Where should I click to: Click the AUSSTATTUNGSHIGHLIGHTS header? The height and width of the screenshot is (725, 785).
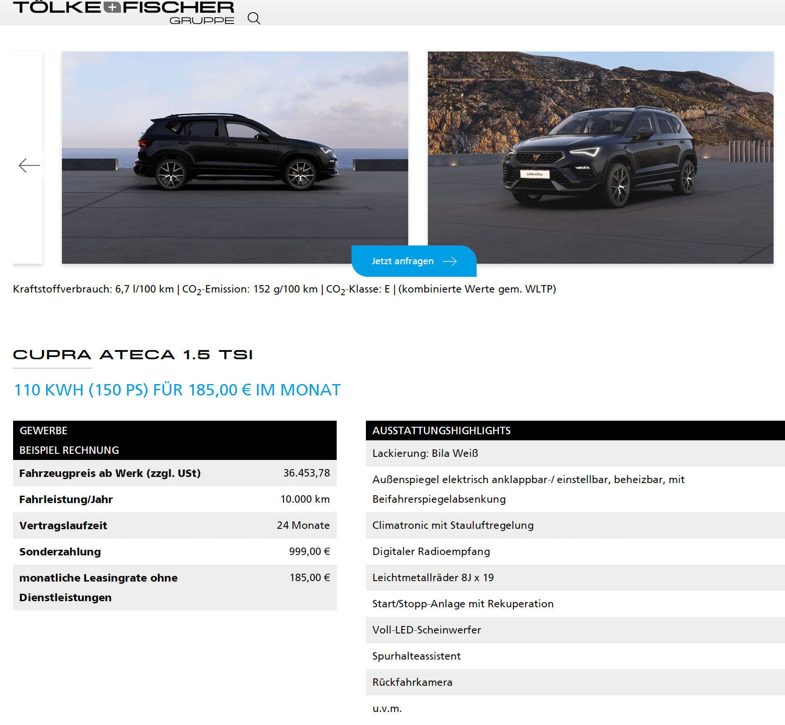[441, 431]
